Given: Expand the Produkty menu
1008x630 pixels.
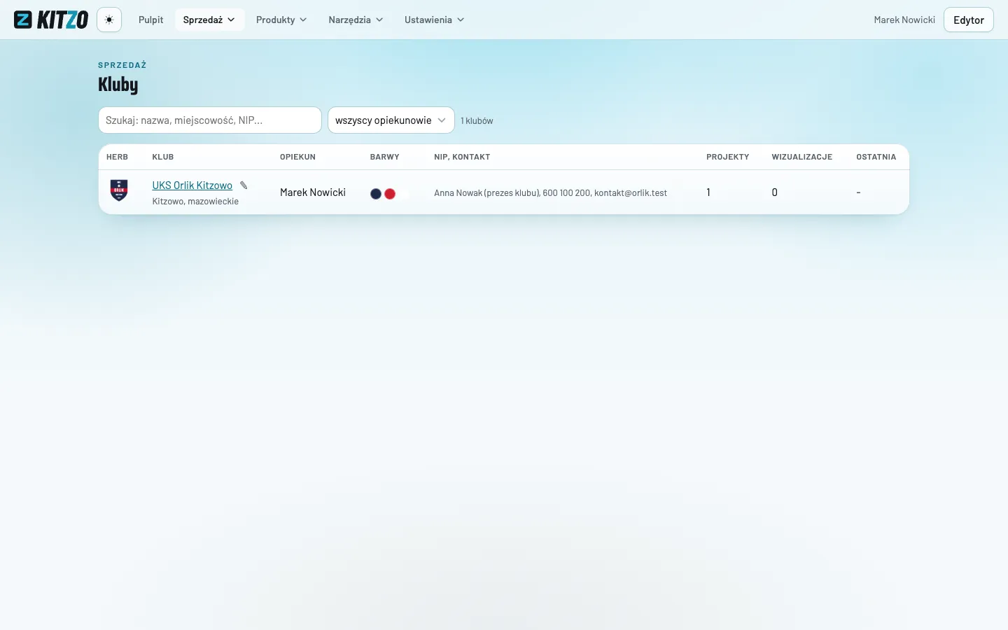Looking at the screenshot, I should (281, 20).
